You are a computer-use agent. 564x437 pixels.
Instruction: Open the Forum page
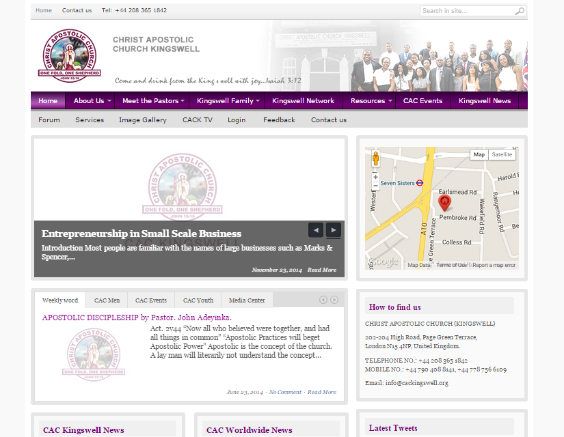click(49, 120)
